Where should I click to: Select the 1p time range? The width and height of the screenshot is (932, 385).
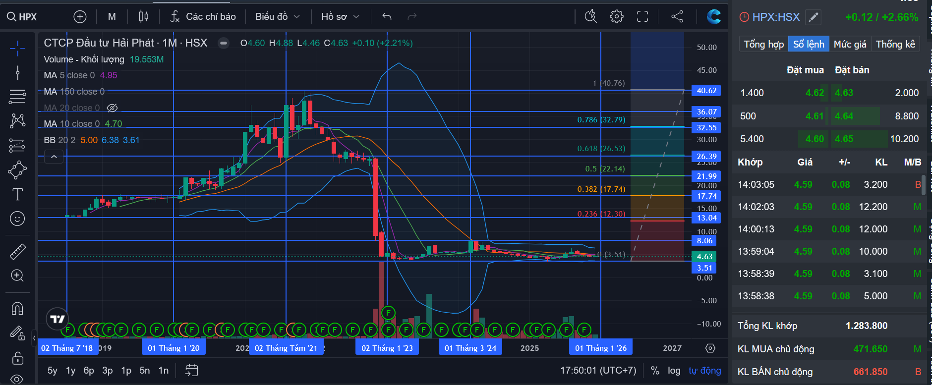click(126, 371)
